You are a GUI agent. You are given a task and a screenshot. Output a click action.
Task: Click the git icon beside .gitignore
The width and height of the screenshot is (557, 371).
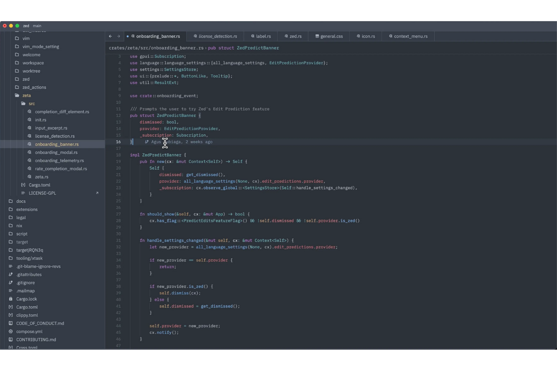pyautogui.click(x=11, y=283)
